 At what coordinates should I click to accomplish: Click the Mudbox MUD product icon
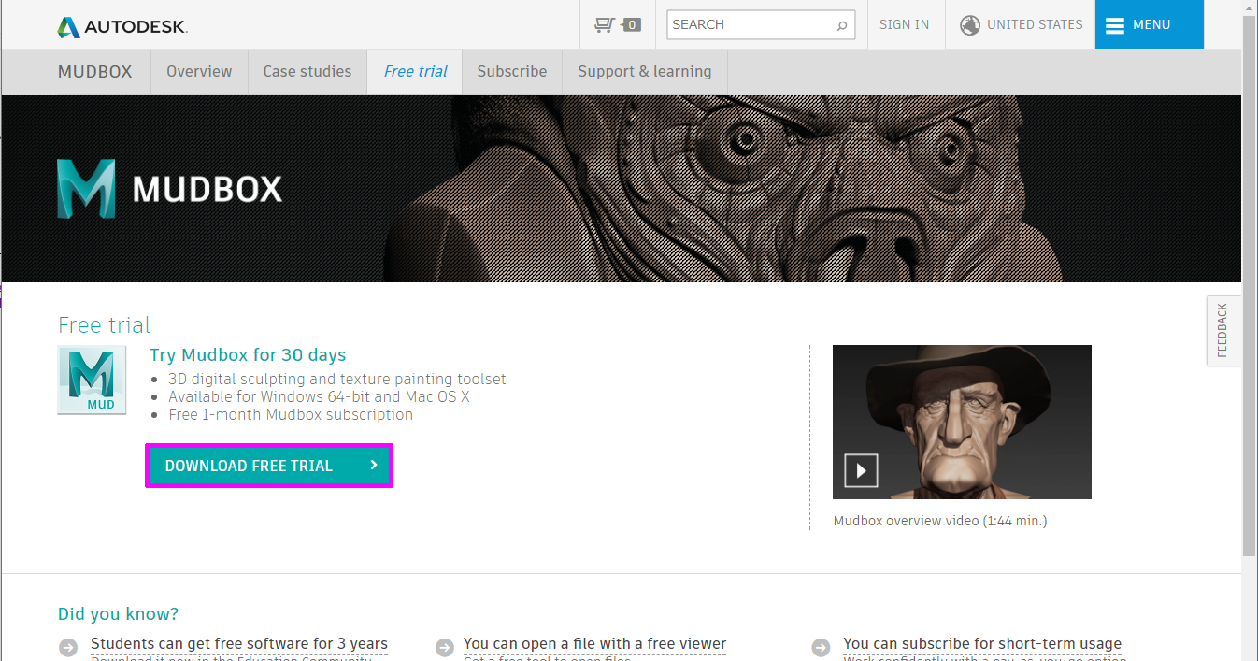coord(92,380)
